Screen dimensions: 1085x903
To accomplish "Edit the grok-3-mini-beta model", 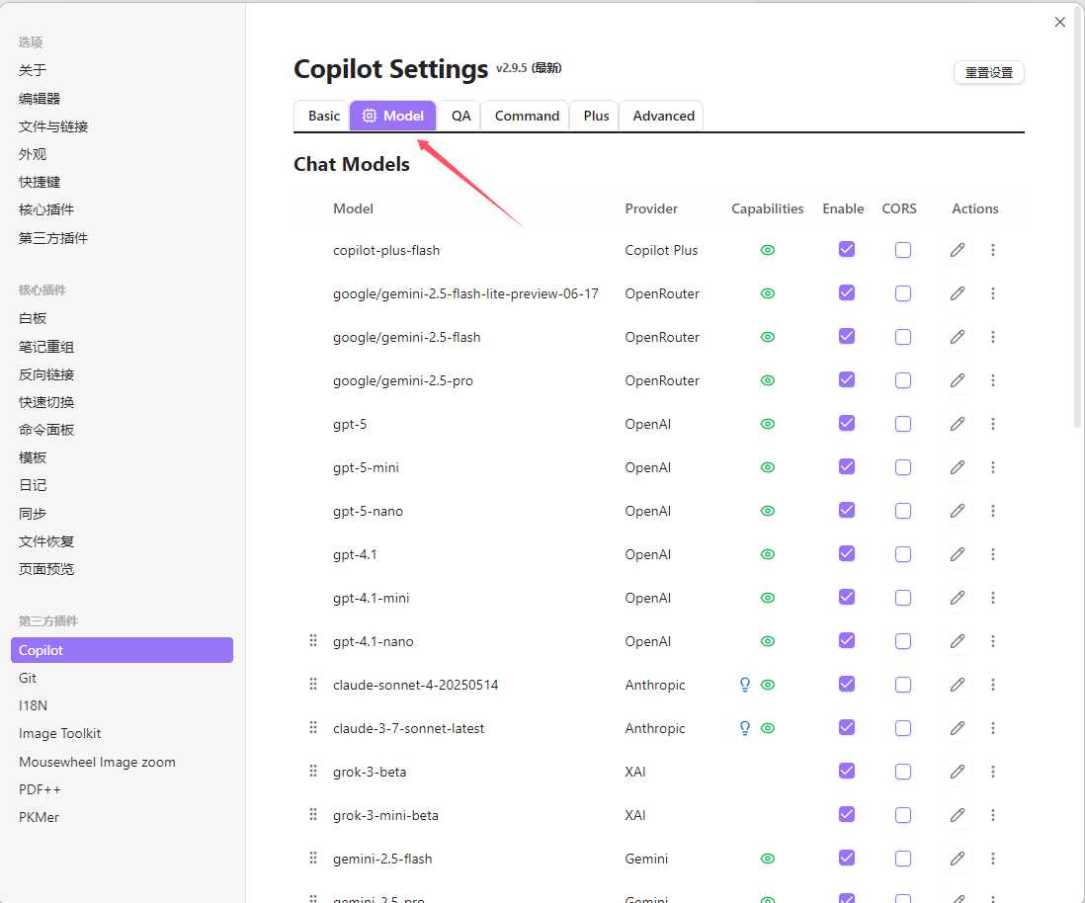I will [958, 815].
